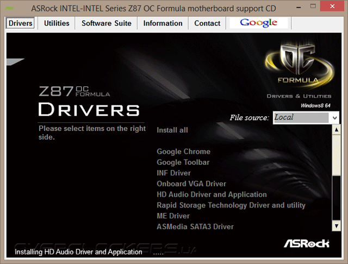The width and height of the screenshot is (348, 264).
Task: Click the Google logo tab
Action: pos(259,23)
